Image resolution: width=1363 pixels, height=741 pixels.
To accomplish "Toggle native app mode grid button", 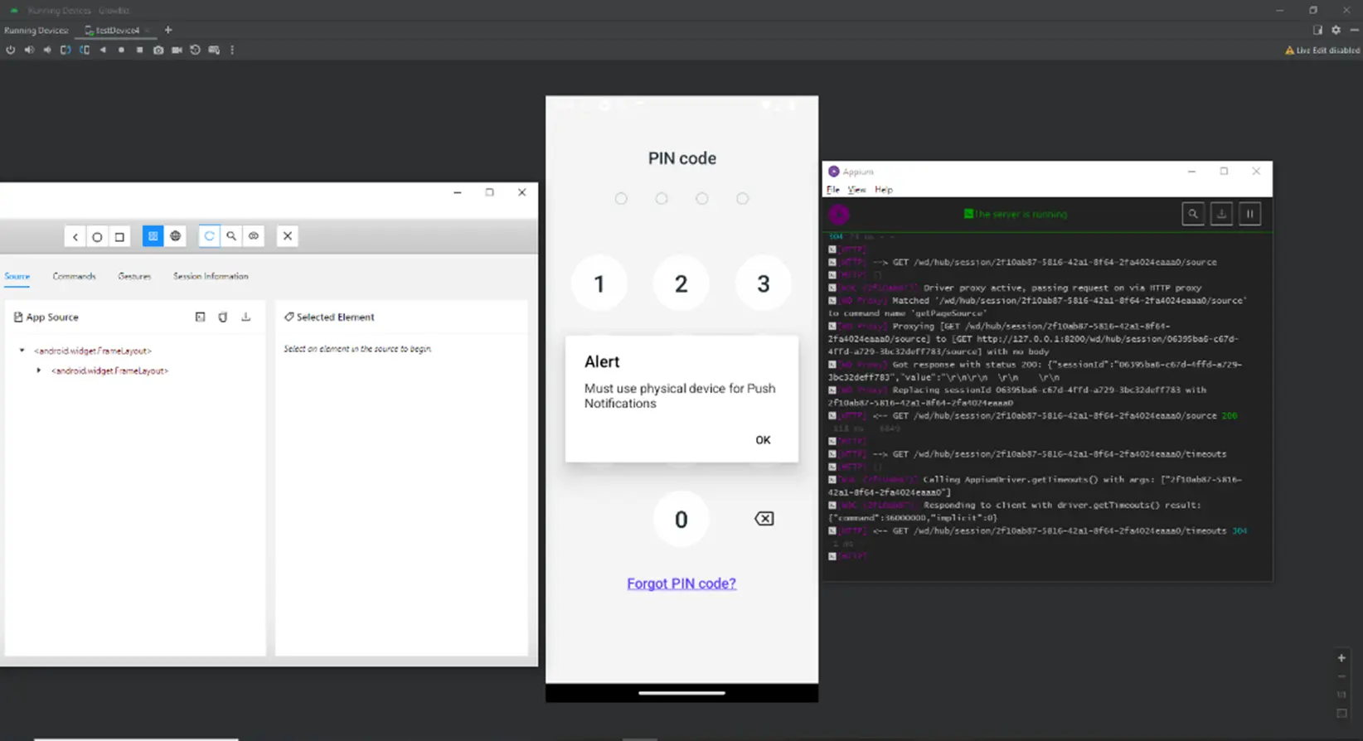I will pos(153,236).
